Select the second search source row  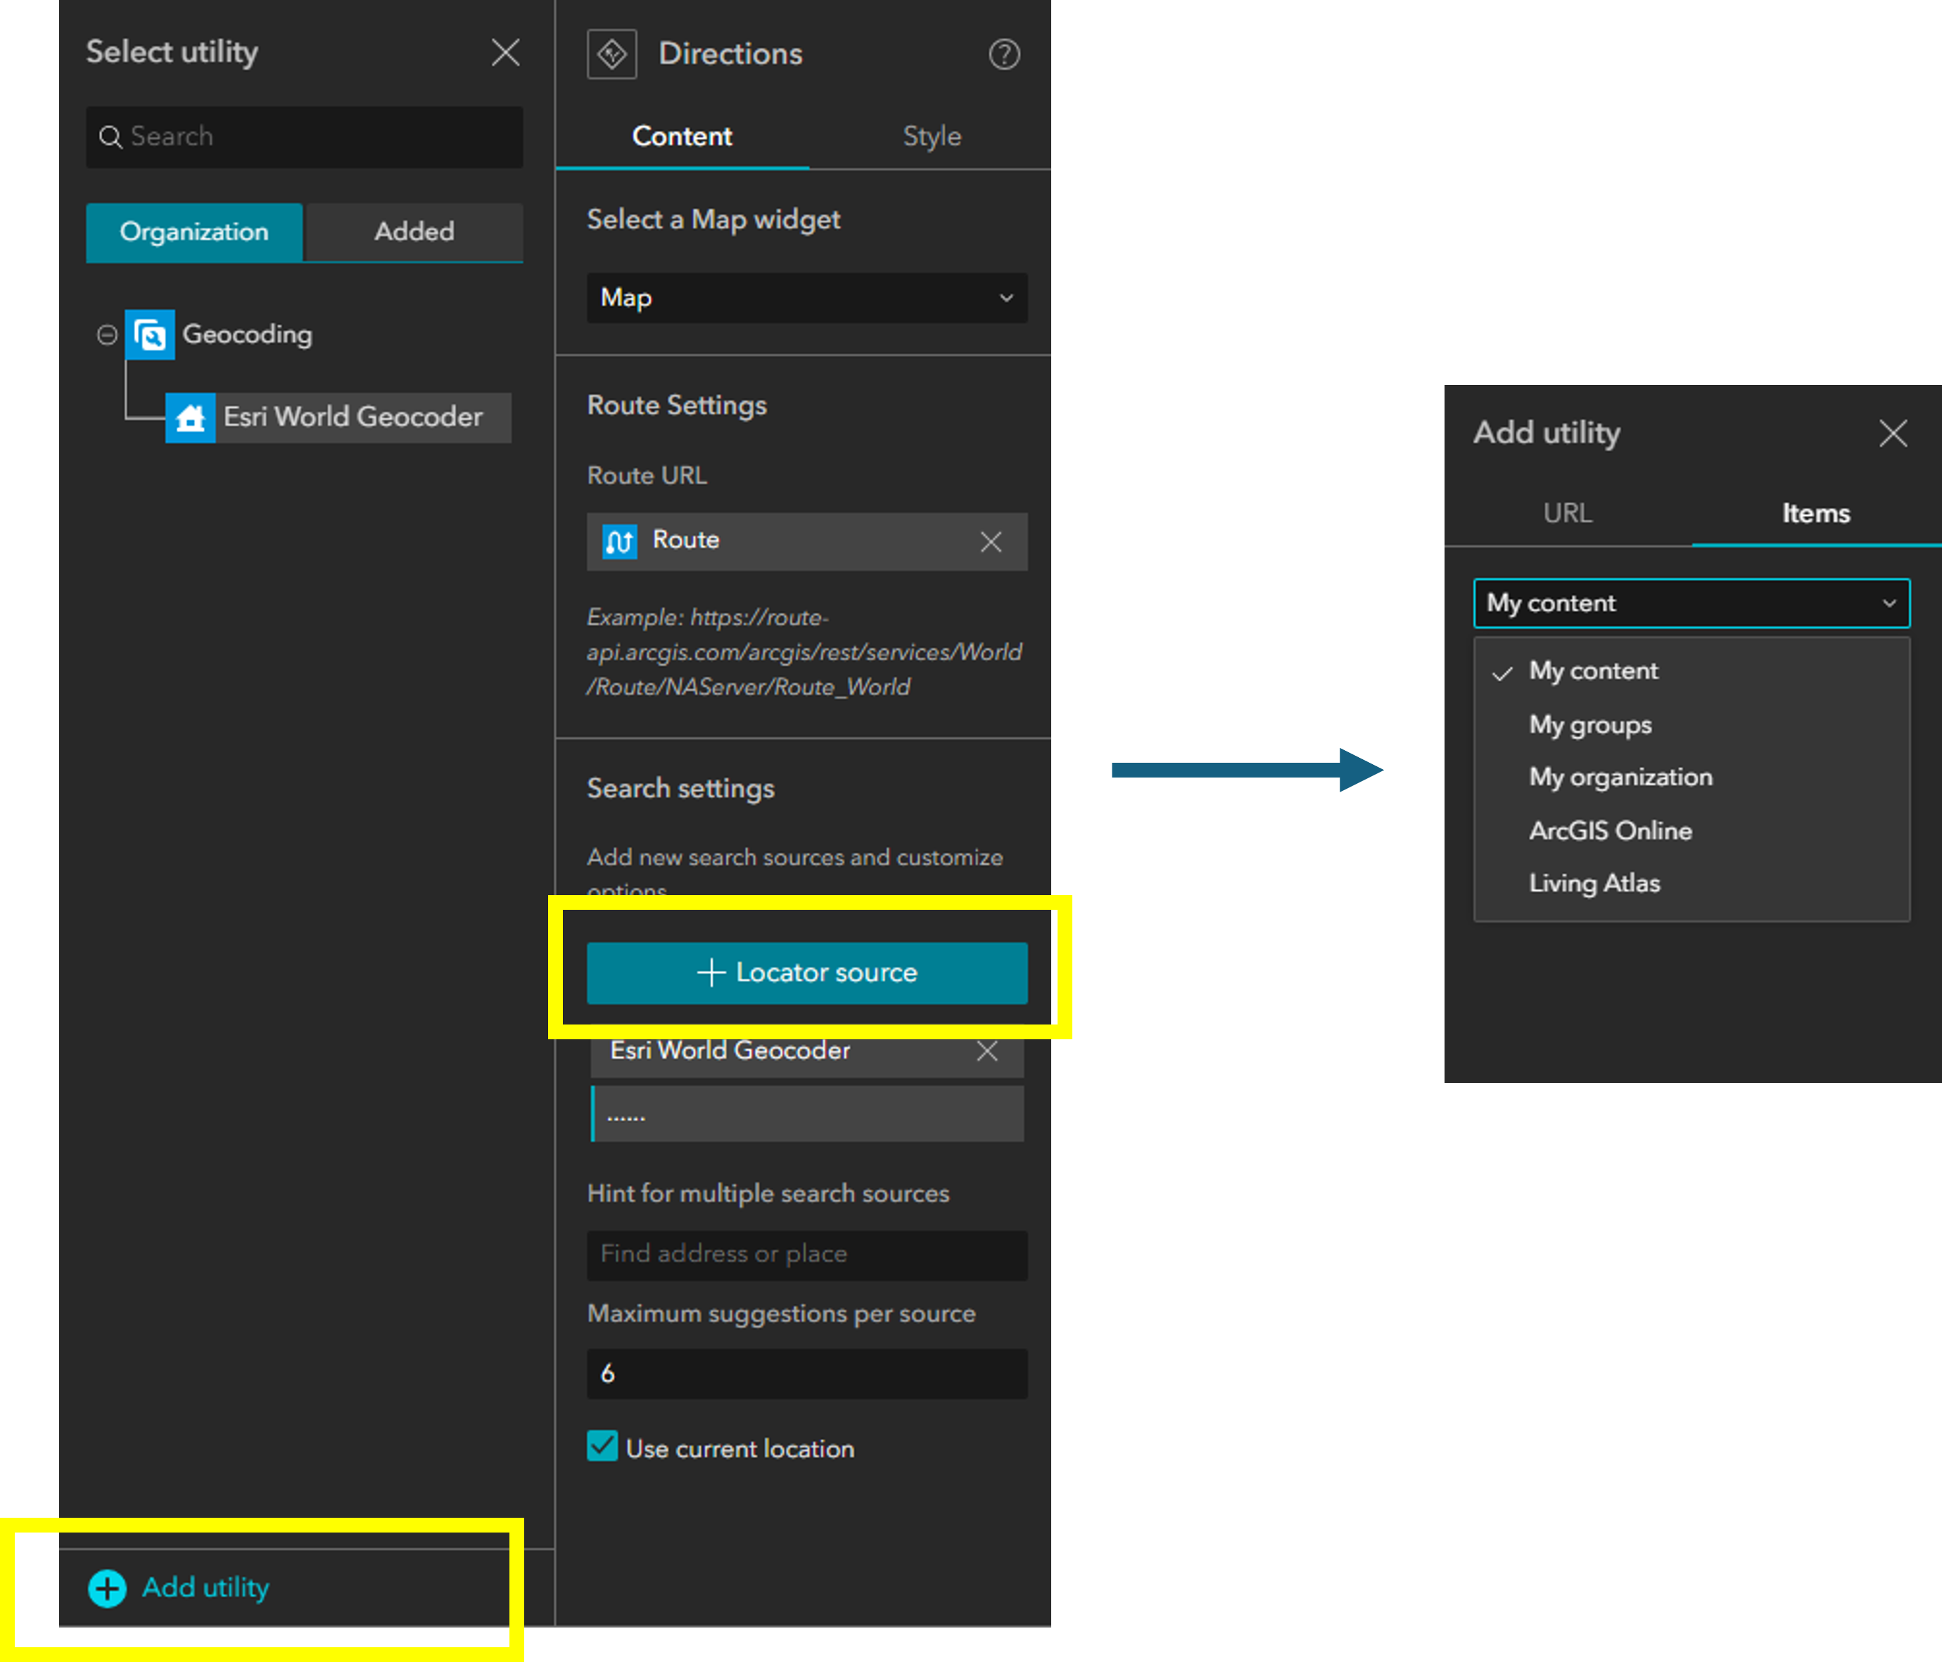[807, 1114]
